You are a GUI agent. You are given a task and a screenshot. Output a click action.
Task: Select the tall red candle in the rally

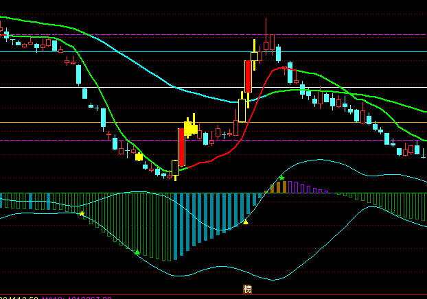click(248, 76)
